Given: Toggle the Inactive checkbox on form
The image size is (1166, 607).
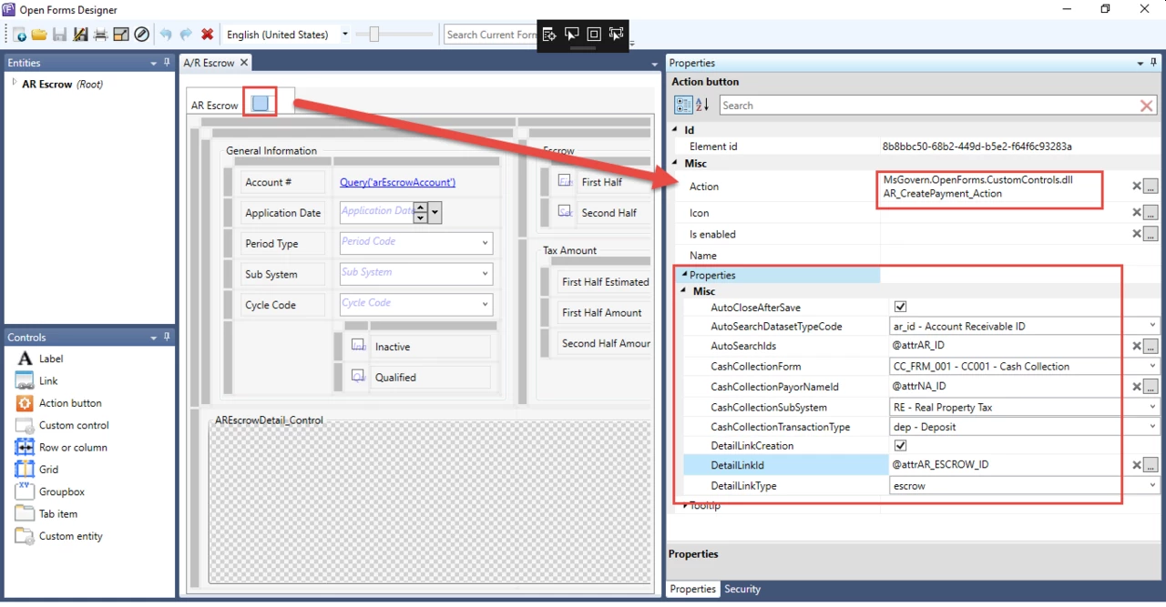Looking at the screenshot, I should pos(359,347).
